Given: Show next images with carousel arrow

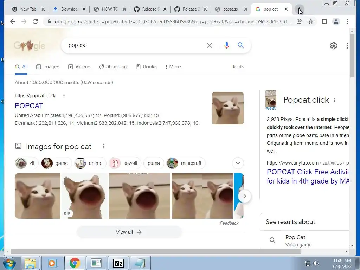Looking at the screenshot, I should (x=245, y=196).
